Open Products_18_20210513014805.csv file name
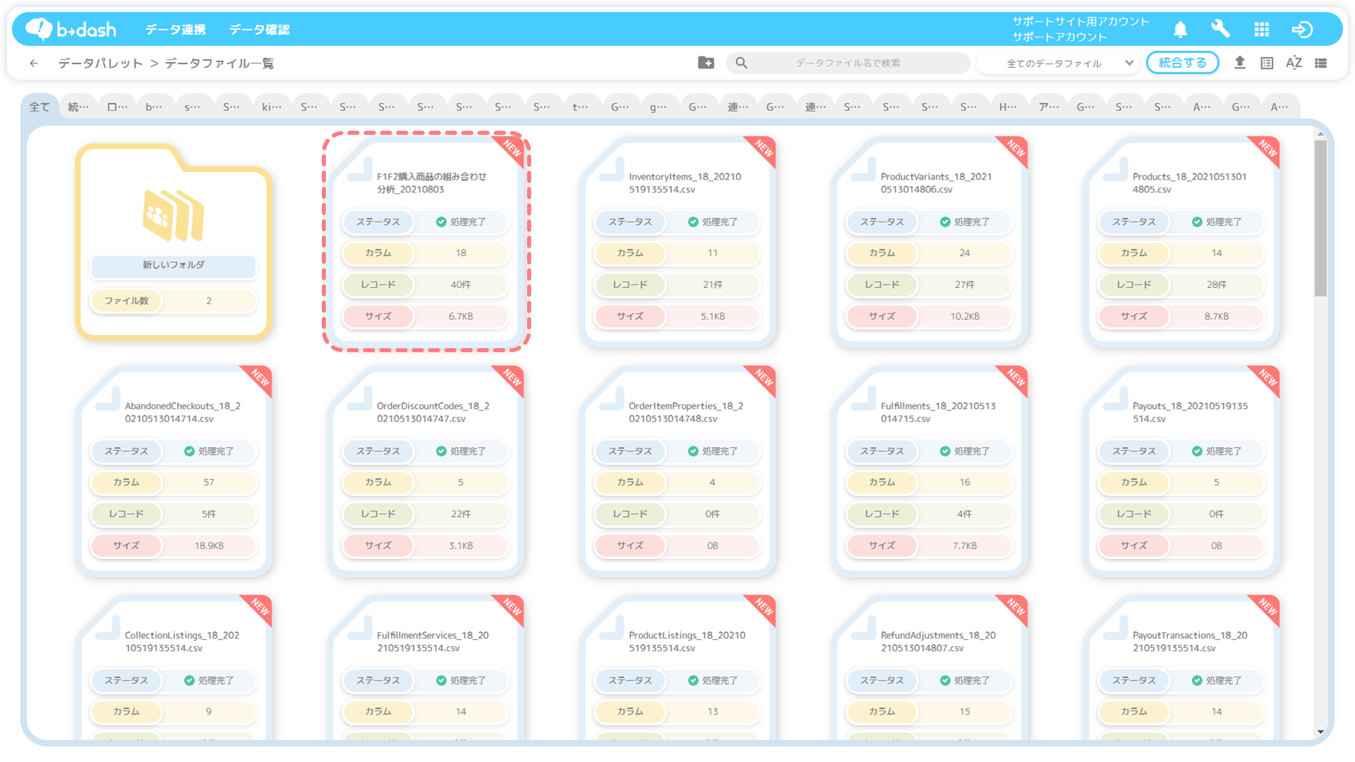This screenshot has width=1355, height=762. point(1189,183)
